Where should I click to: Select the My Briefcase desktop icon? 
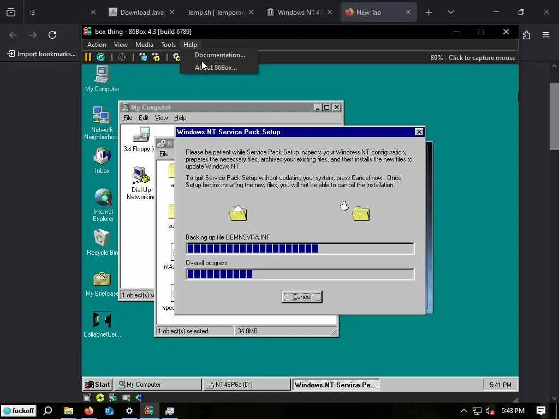point(102,284)
